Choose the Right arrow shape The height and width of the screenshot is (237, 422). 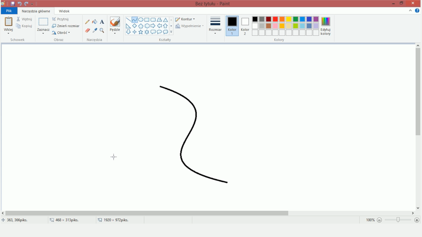pyautogui.click(x=153, y=26)
